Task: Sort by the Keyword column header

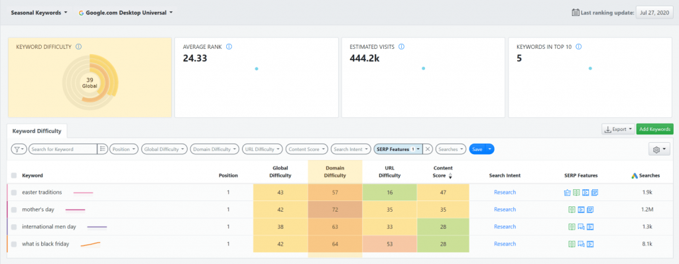Action: (32, 175)
